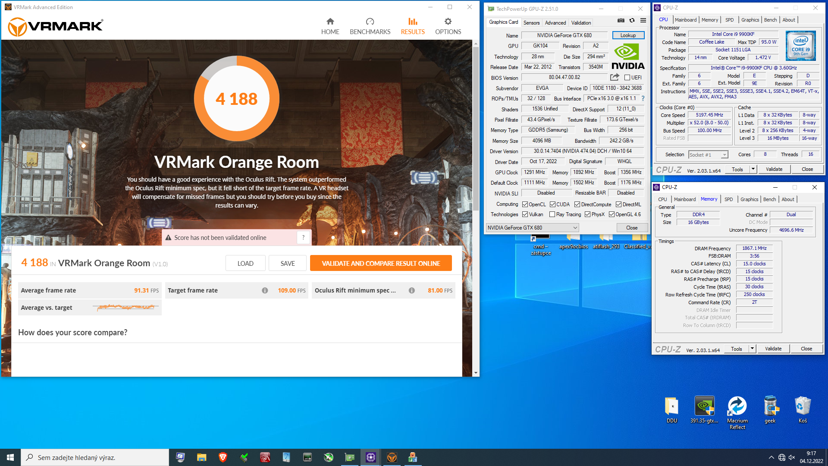828x466 pixels.
Task: Click Oculus Rift minimum spec info icon
Action: (x=412, y=290)
